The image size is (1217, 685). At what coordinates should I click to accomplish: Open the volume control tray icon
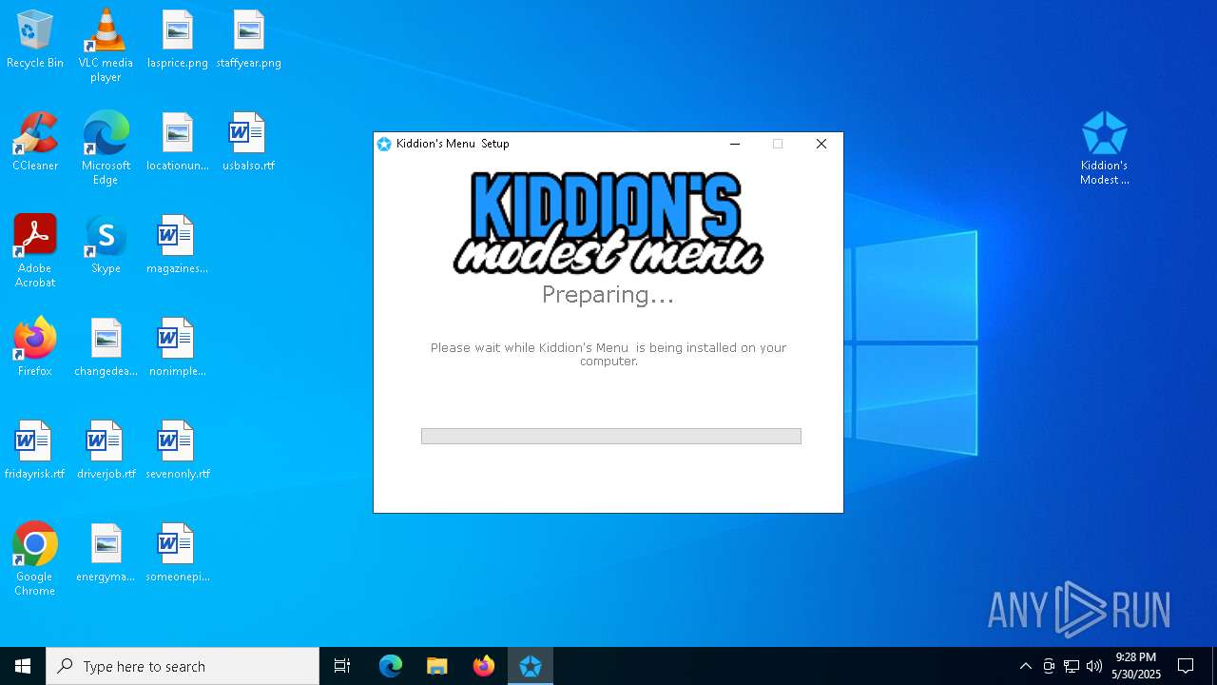pyautogui.click(x=1094, y=666)
